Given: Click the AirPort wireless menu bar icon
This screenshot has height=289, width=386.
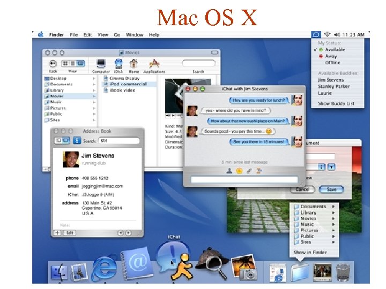Looking at the screenshot, I should 327,35.
